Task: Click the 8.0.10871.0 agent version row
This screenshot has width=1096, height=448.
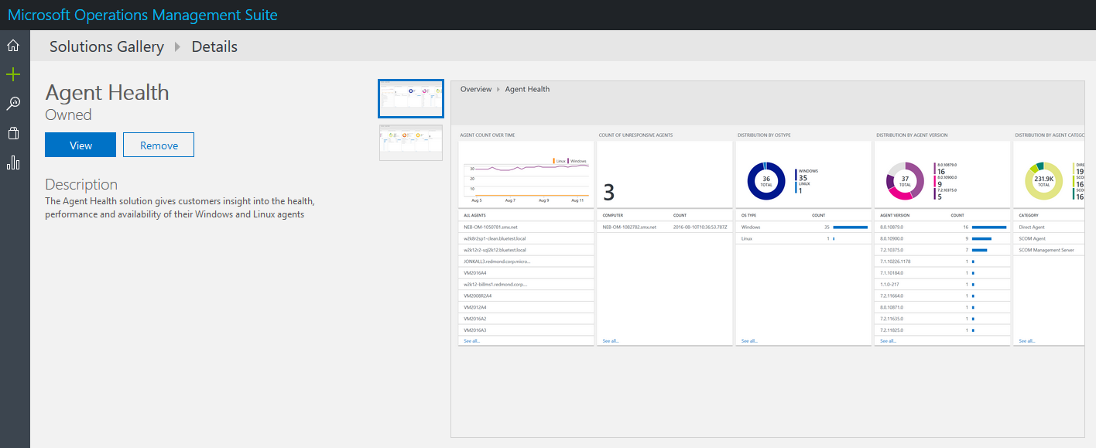Action: tap(943, 307)
